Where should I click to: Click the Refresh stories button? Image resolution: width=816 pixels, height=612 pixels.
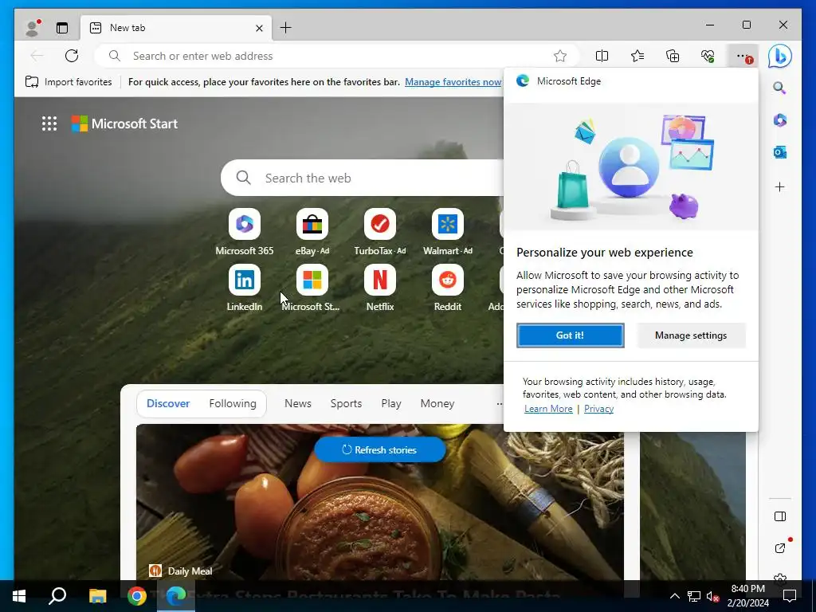coord(380,449)
